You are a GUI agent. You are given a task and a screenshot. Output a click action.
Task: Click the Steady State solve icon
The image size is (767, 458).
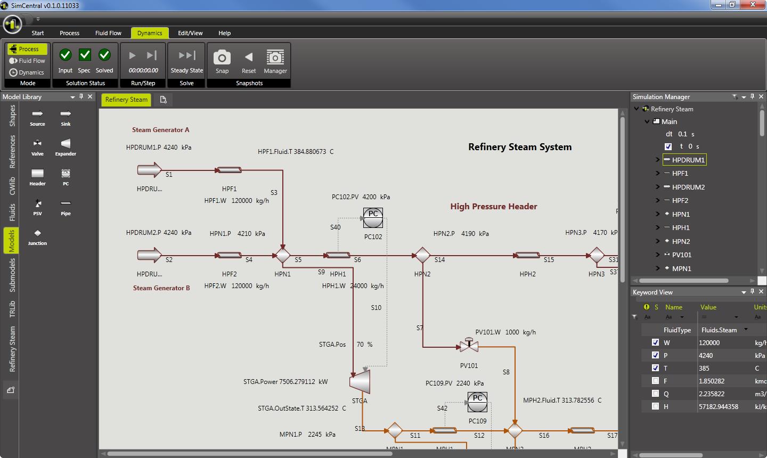[186, 55]
